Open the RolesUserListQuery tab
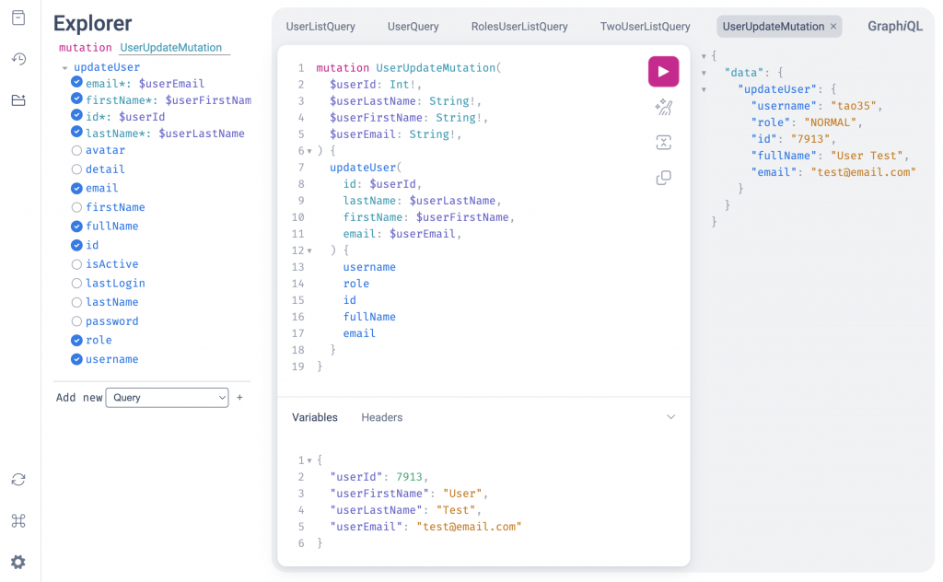The image size is (943, 582). pos(519,27)
